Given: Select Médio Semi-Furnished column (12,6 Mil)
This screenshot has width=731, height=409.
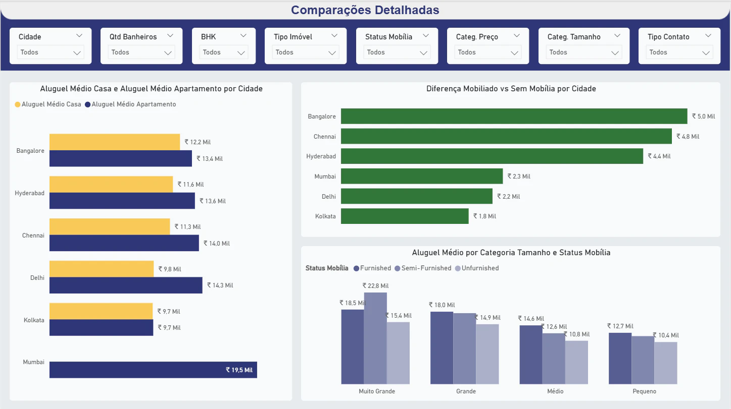Looking at the screenshot, I should (x=554, y=359).
